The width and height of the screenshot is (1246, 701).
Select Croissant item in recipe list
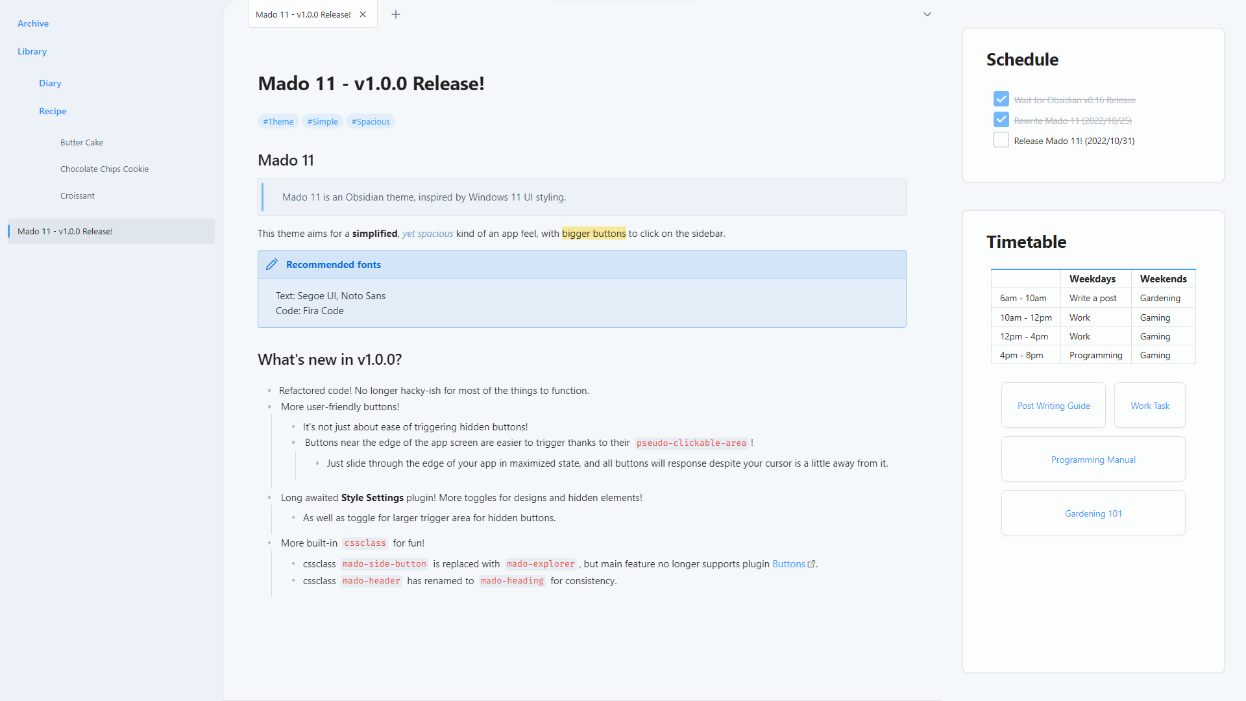click(79, 195)
